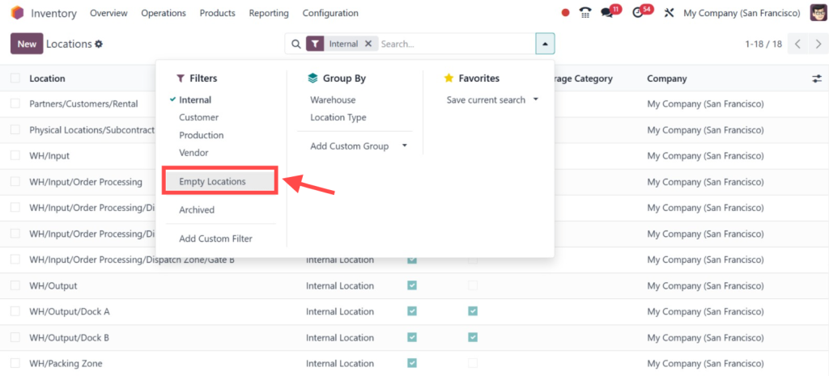Create a New location
This screenshot has width=829, height=376.
[x=27, y=44]
